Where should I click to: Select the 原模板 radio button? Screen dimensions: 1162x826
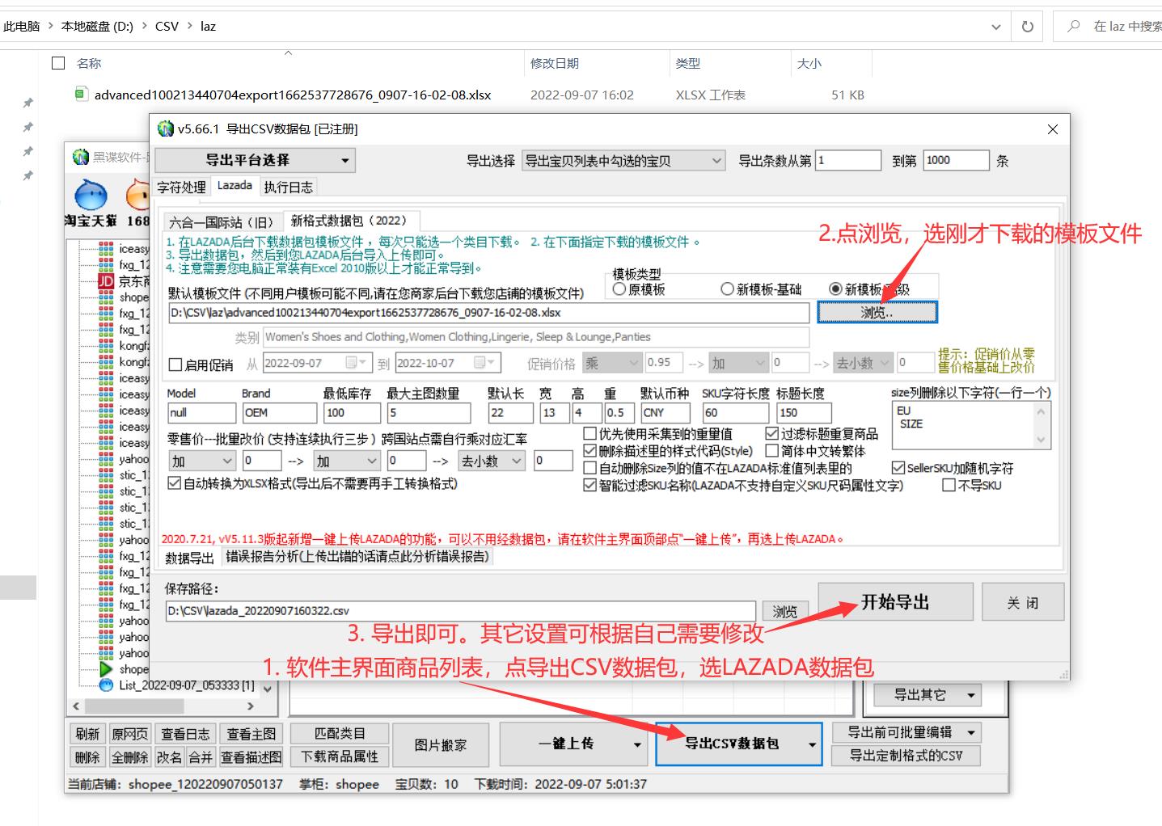pyautogui.click(x=619, y=289)
